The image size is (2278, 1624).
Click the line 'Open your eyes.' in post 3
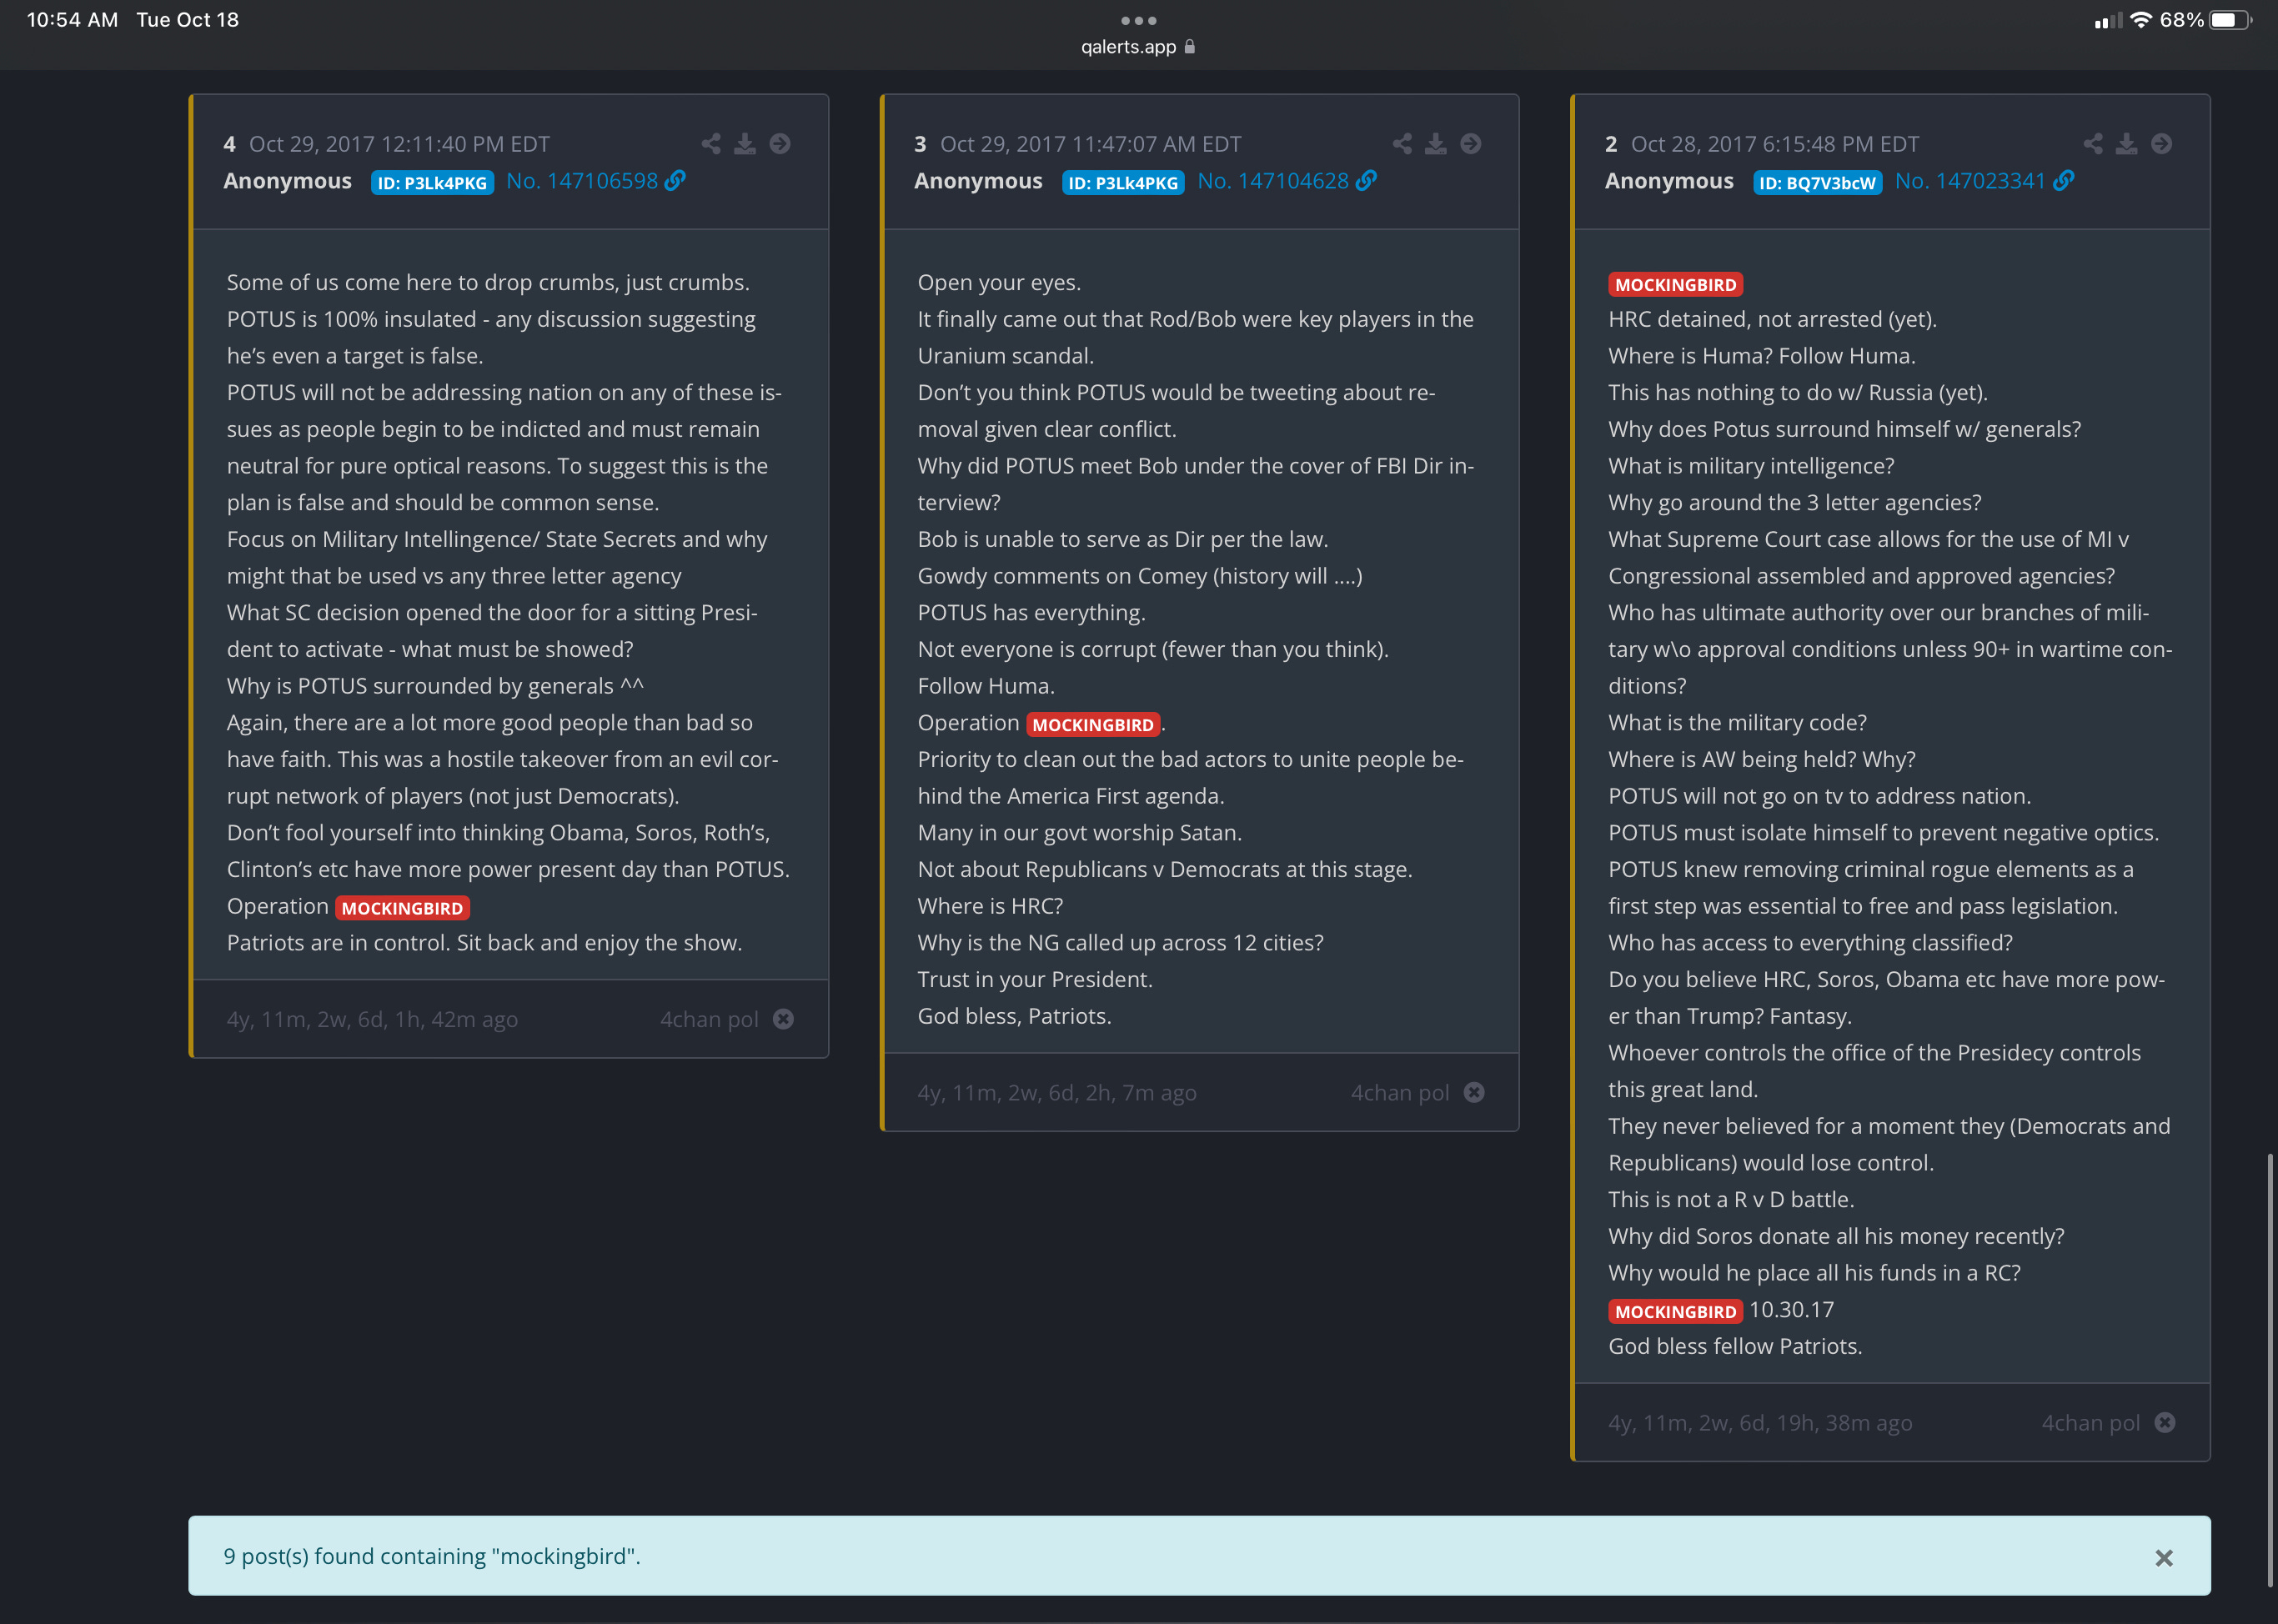coord(999,283)
